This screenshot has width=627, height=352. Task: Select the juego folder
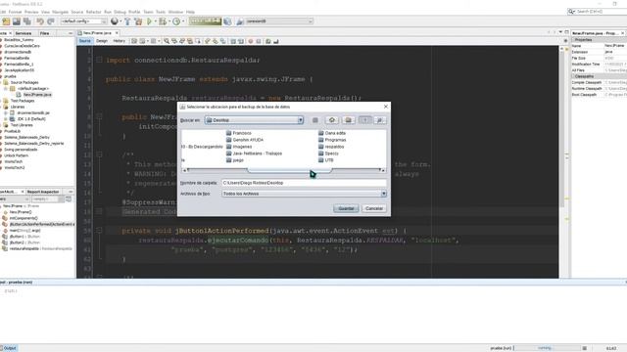coord(235,160)
